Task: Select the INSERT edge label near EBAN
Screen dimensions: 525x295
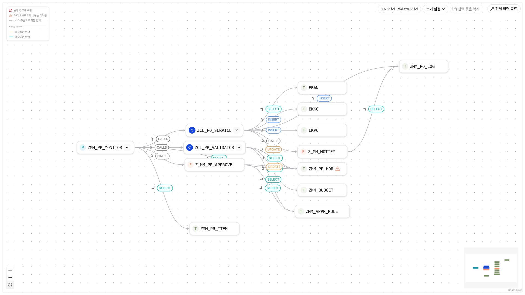Action: point(324,98)
